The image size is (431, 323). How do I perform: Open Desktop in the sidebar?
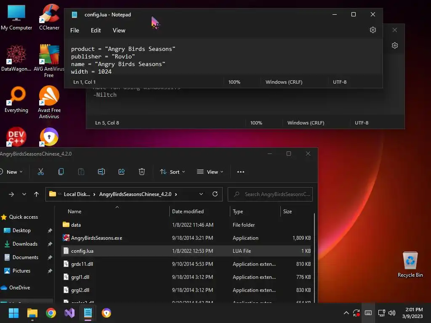(x=17, y=230)
